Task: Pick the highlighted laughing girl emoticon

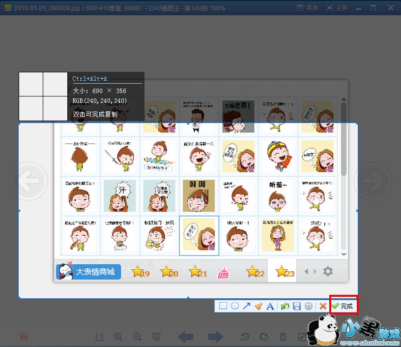Action: tap(199, 235)
